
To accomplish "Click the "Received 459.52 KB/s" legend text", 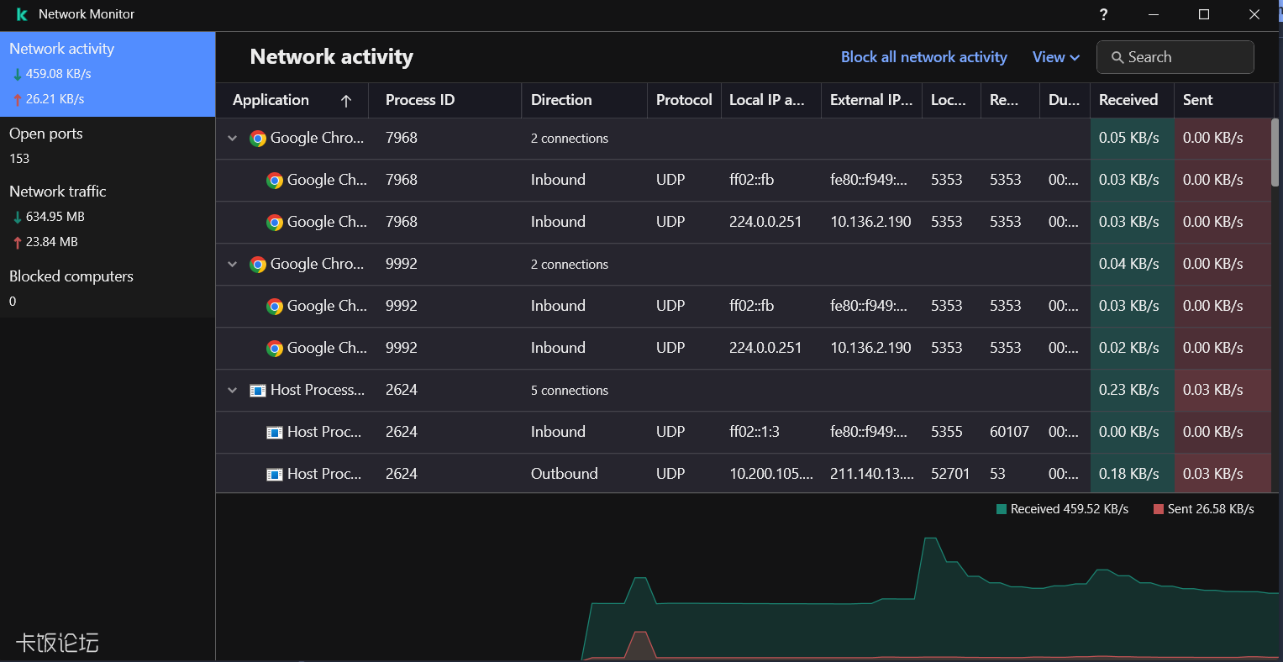I will click(x=1070, y=509).
